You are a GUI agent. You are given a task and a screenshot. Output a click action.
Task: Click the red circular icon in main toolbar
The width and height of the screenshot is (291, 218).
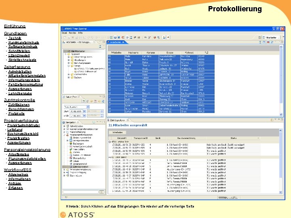click(123, 38)
